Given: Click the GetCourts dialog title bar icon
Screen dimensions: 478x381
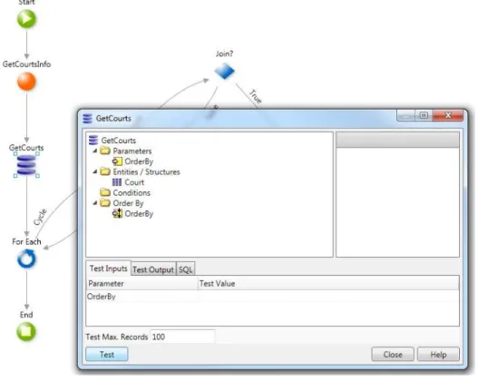Looking at the screenshot, I should [87, 118].
